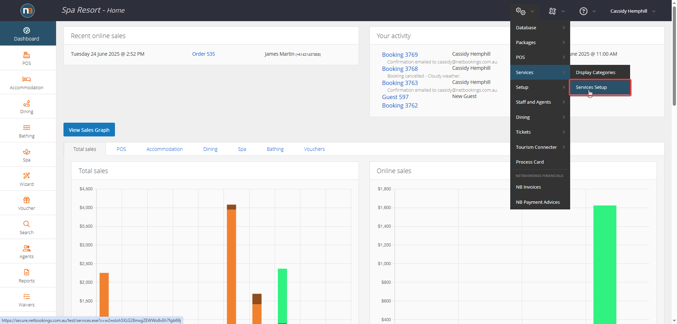Image resolution: width=677 pixels, height=324 pixels.
Task: Switch to the Spa sales tab
Action: tap(242, 149)
